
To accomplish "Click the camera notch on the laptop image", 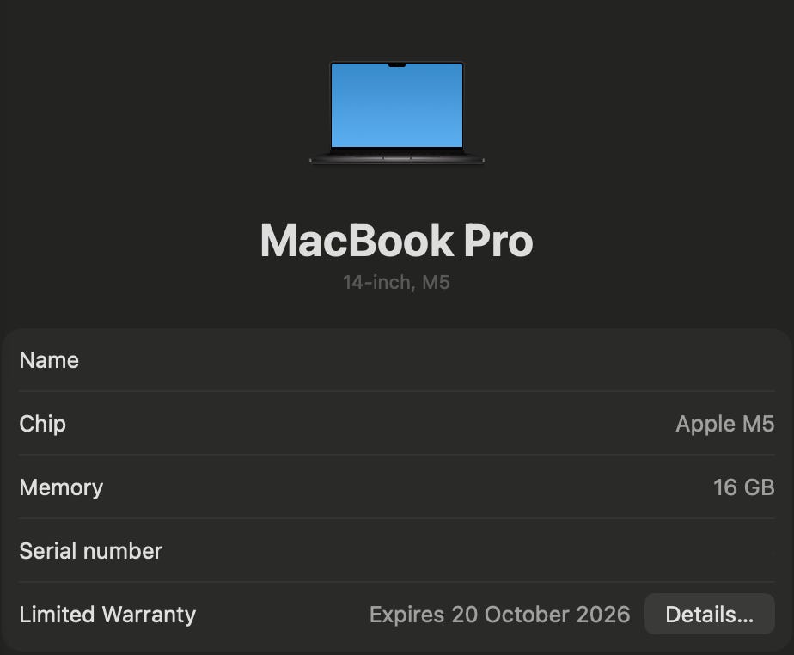I will (x=396, y=64).
